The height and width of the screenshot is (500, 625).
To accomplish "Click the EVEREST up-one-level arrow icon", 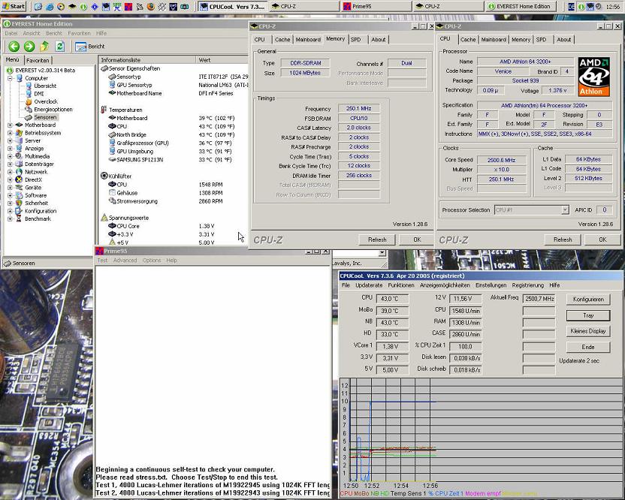I will 44,47.
